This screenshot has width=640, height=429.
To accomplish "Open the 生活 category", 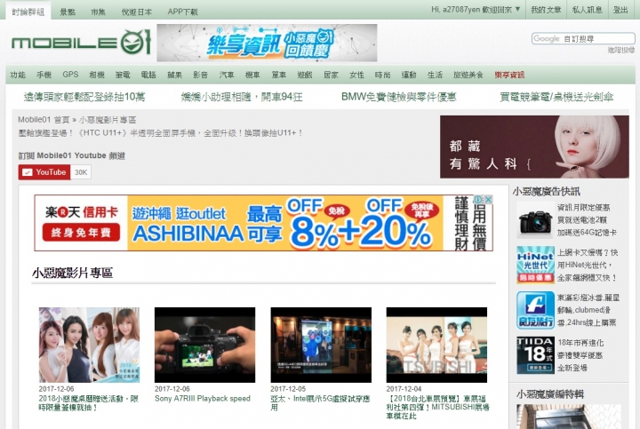I will click(x=435, y=75).
